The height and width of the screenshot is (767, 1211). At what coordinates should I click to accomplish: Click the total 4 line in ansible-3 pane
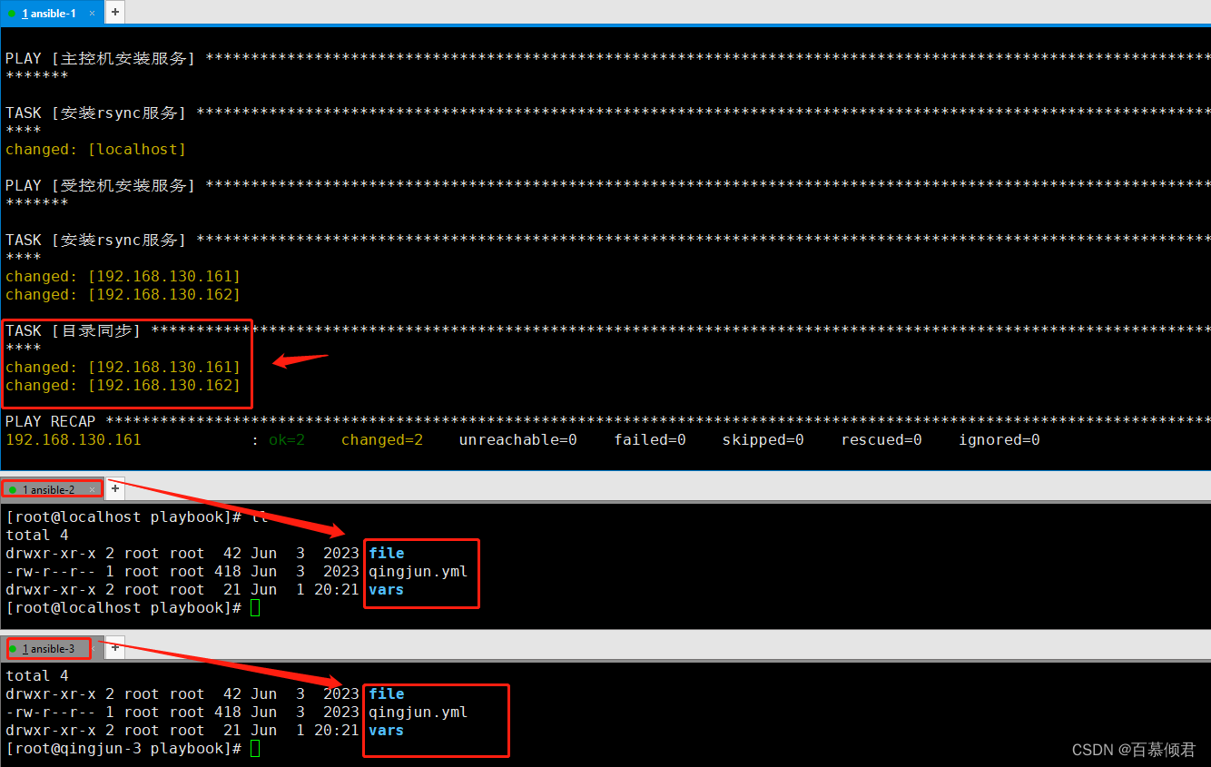[x=37, y=676]
